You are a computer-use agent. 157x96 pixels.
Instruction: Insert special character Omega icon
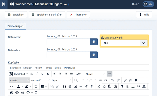(64, 86)
